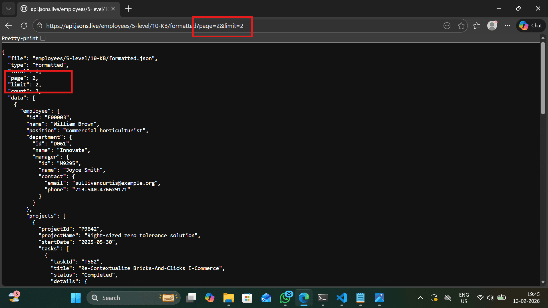Click the vertical scrollbar thumb
The image size is (548, 308).
coord(543,78)
